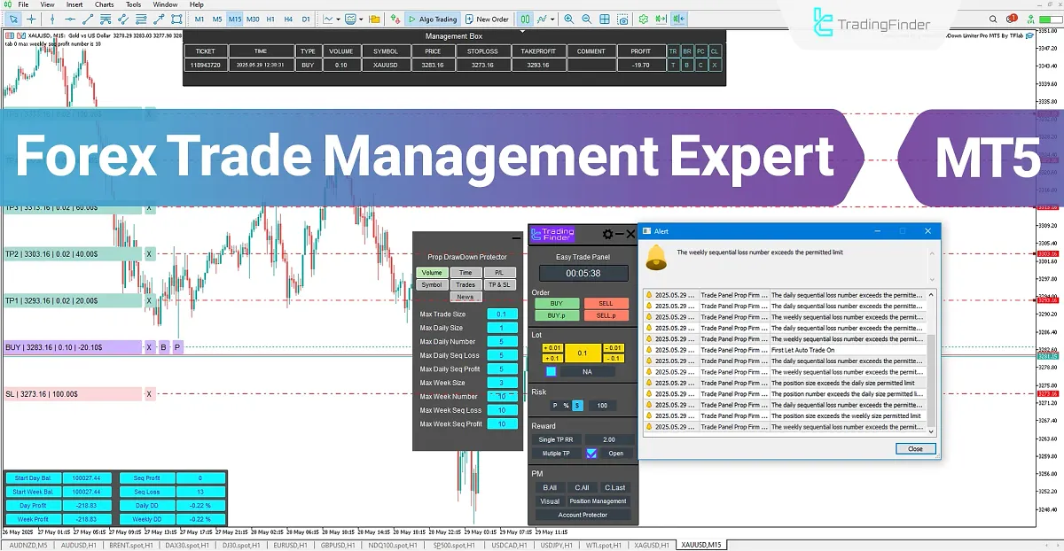Open trading panel settings gear

[x=607, y=234]
